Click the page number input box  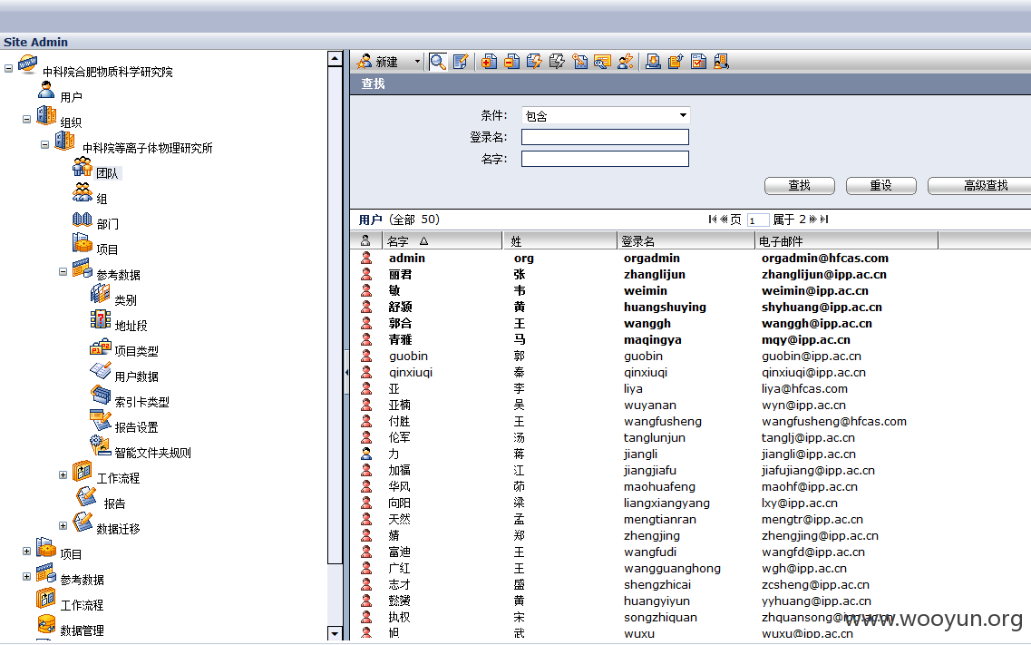757,220
